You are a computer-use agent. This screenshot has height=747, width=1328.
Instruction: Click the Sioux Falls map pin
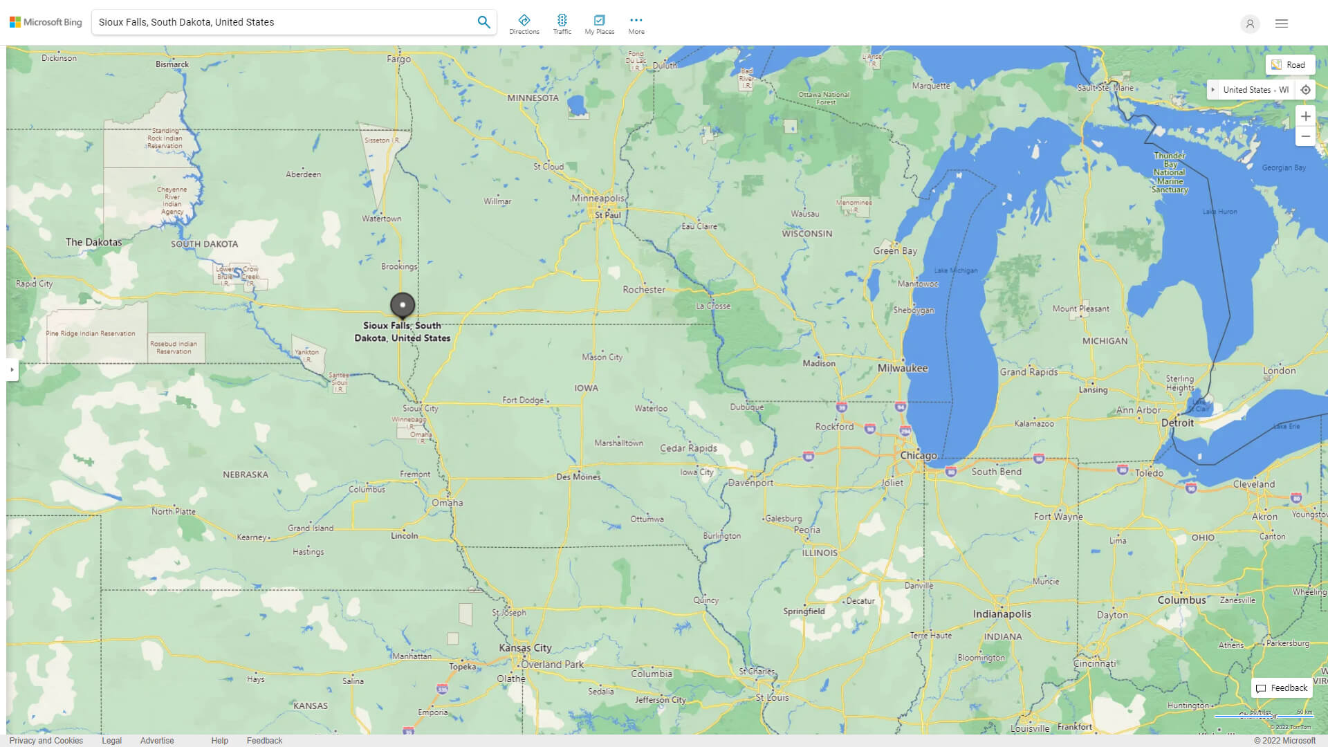[x=403, y=304]
